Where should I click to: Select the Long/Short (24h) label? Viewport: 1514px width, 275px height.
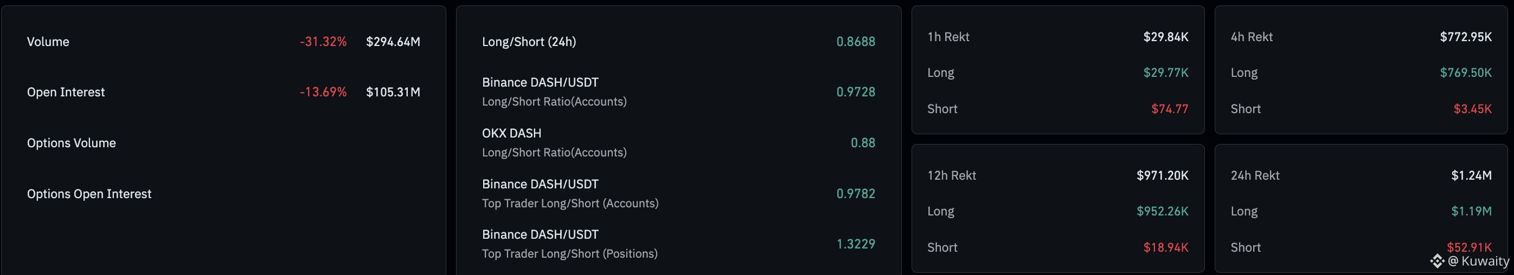coord(528,42)
